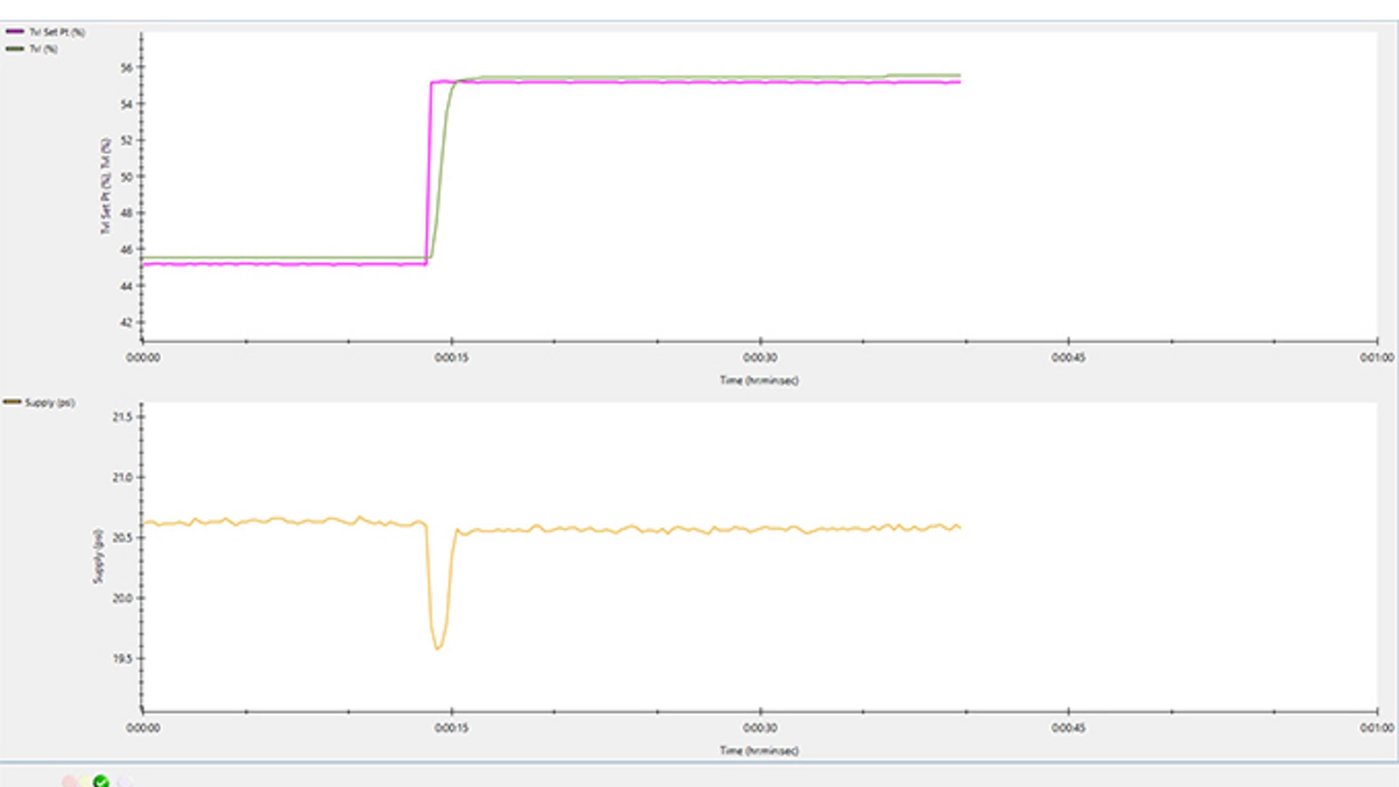Click 00:01:00 on the supply chart axis
This screenshot has width=1399, height=787.
click(x=1376, y=727)
